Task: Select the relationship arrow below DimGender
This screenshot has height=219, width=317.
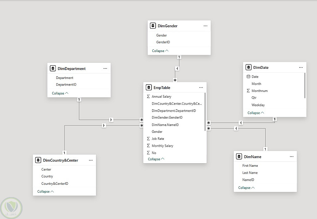Action: (x=177, y=68)
